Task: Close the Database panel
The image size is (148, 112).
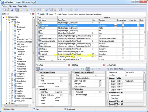Action: click(x=33, y=14)
